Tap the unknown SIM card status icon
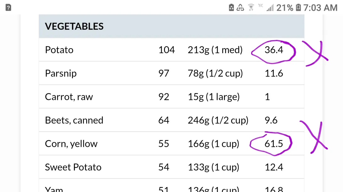 pos(8,8)
